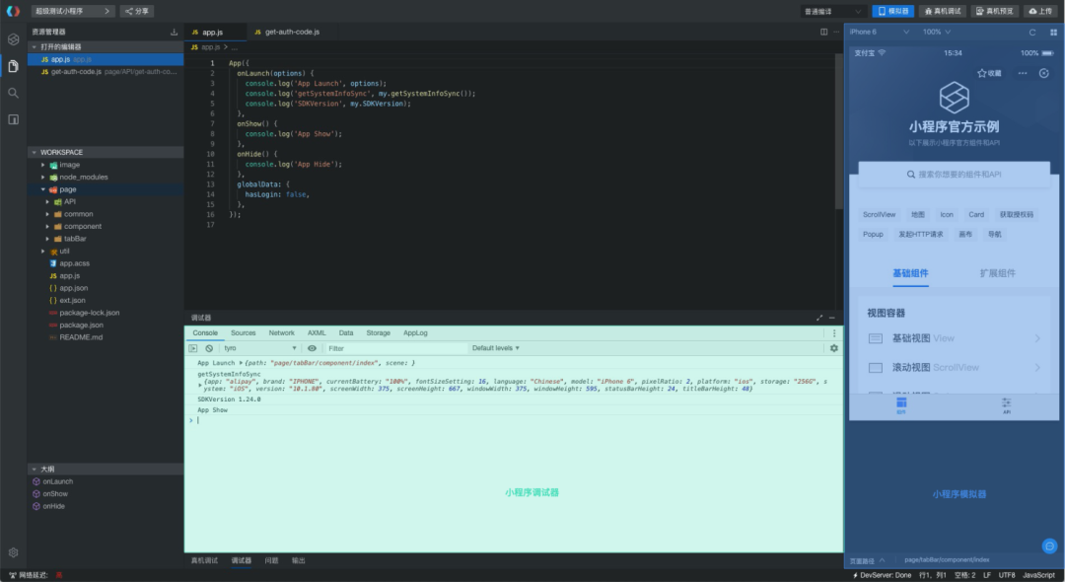Open the Default levels dropdown
Screen dimensions: 1065x582
point(495,348)
